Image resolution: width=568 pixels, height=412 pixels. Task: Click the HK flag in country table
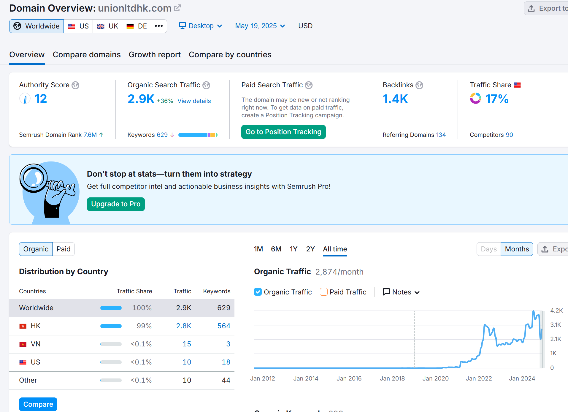pos(23,326)
